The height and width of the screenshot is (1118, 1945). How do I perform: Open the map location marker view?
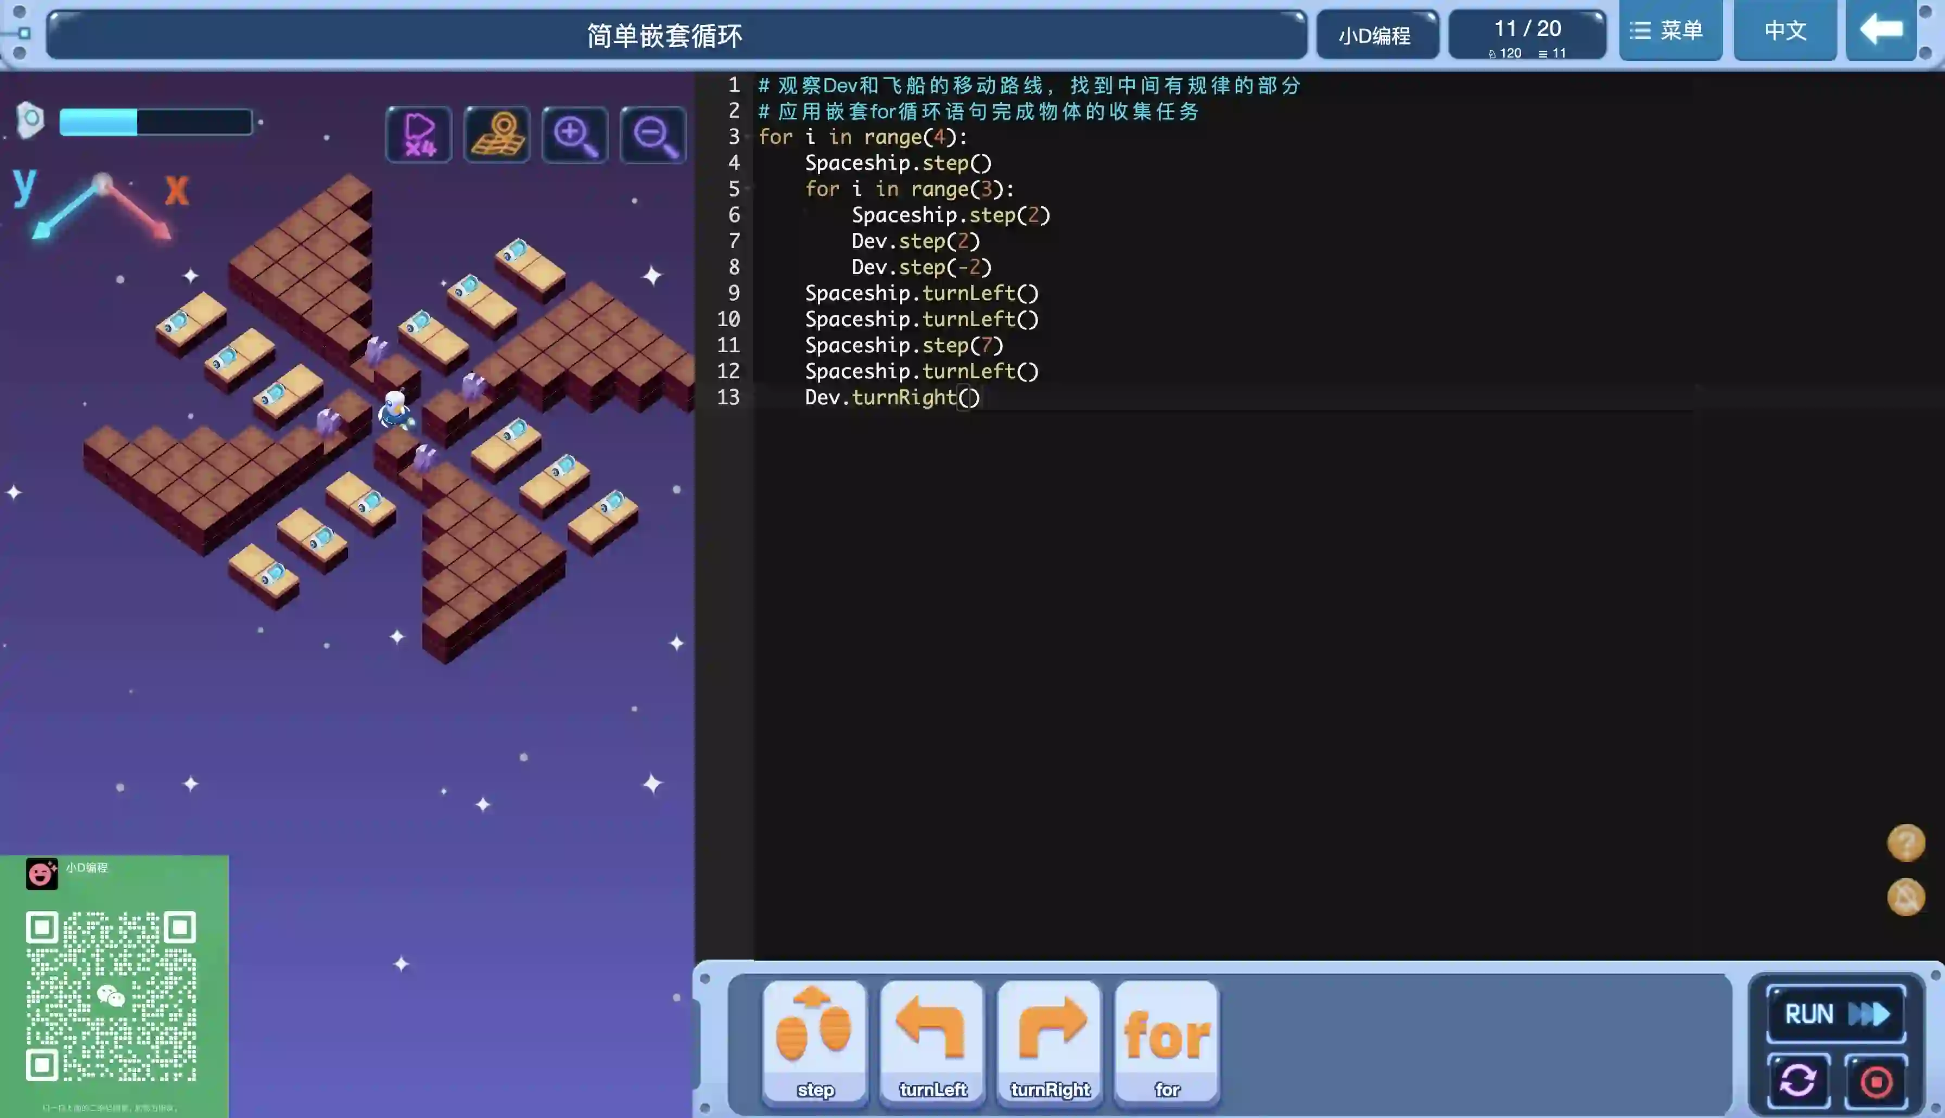coord(497,135)
